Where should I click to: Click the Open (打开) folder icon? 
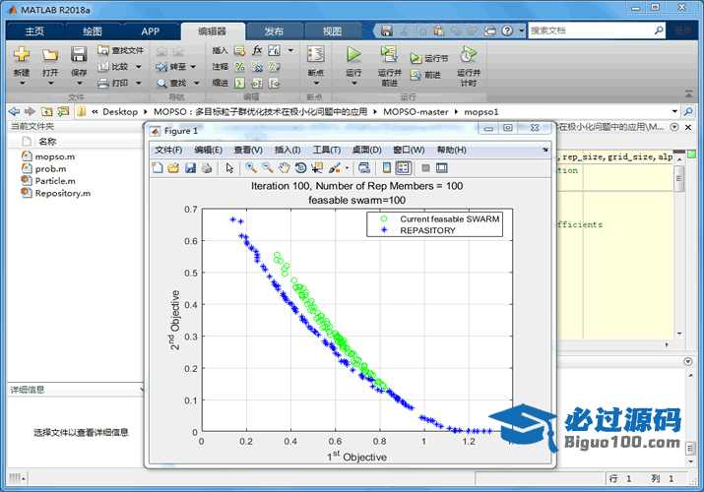click(x=50, y=55)
